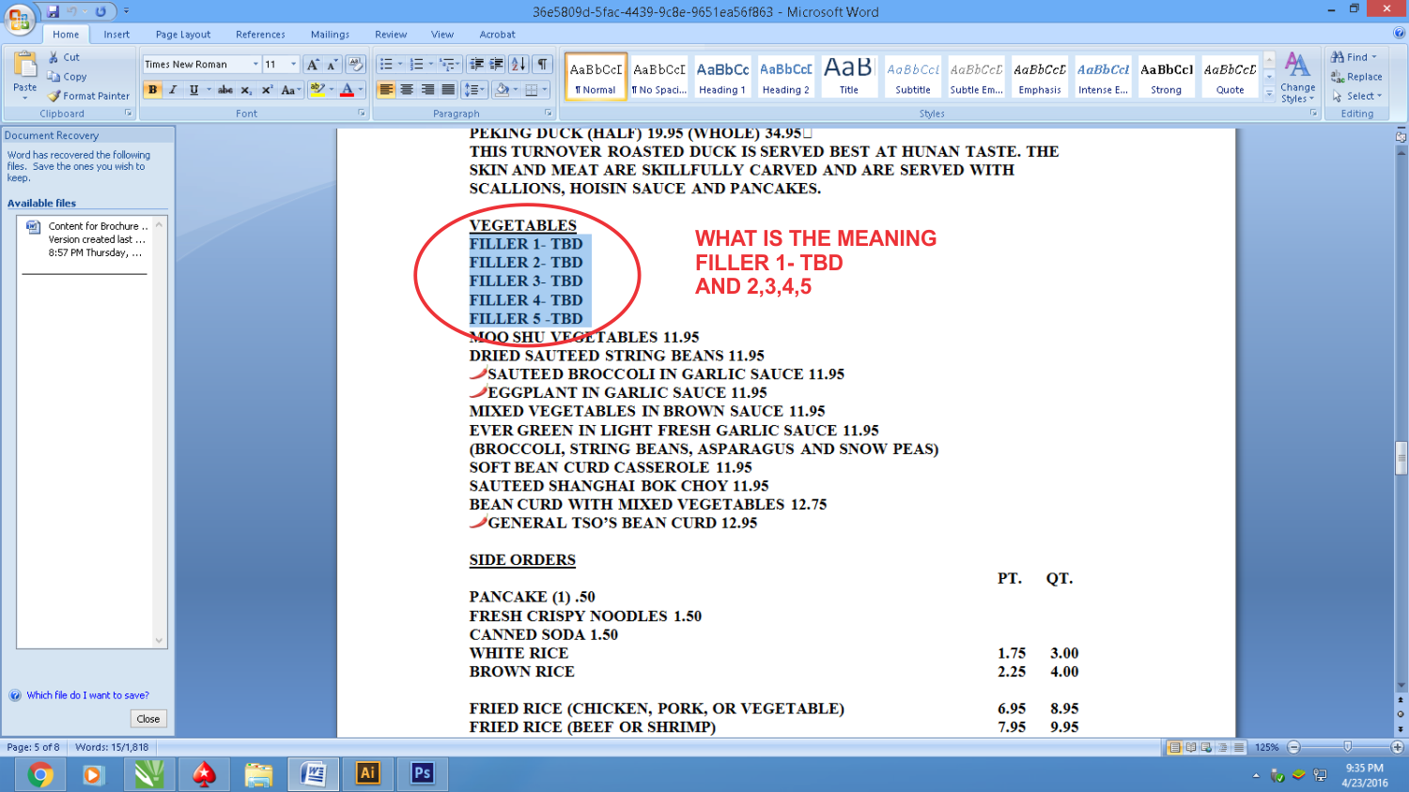
Task: Toggle Bold formatting
Action: [152, 90]
